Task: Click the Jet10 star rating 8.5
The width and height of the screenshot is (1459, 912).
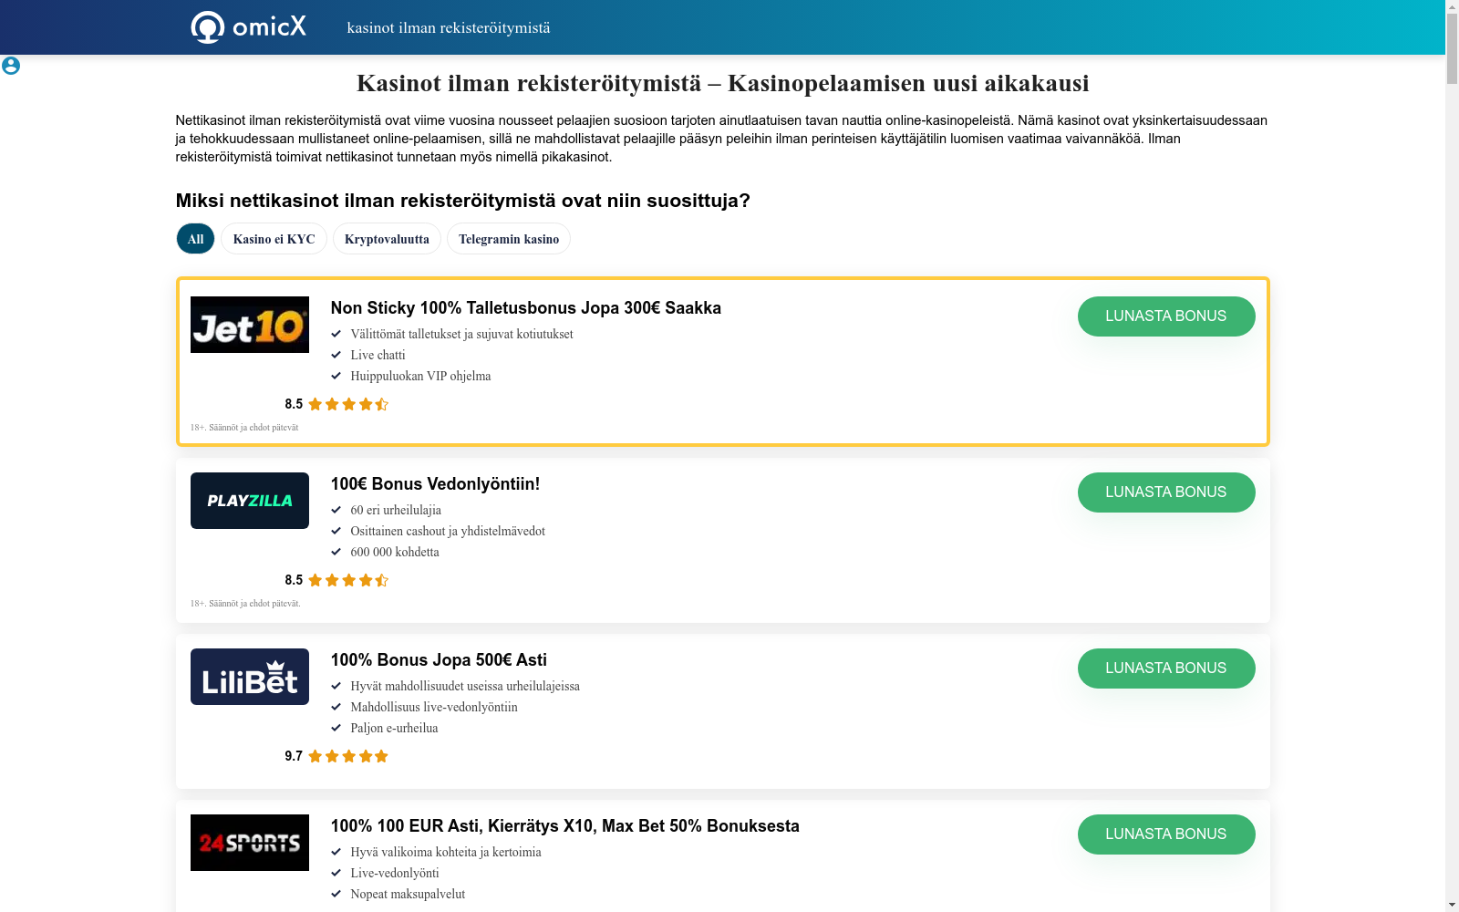Action: point(336,404)
